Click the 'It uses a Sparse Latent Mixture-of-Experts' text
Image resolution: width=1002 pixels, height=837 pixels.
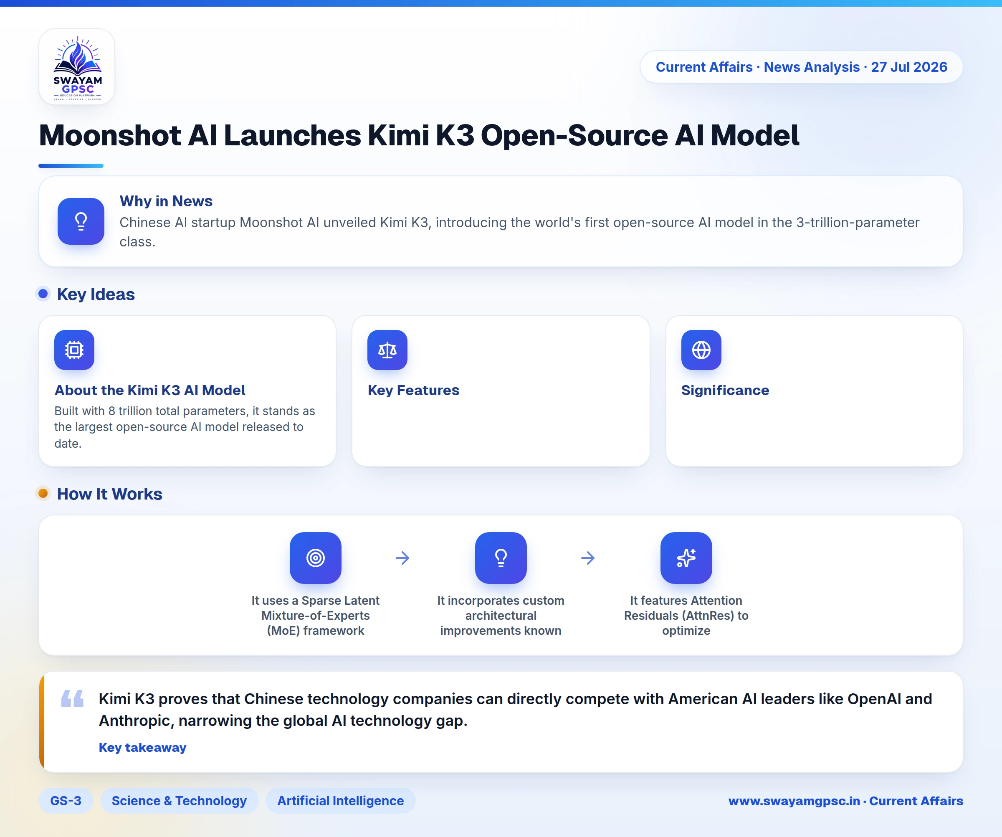pyautogui.click(x=315, y=616)
